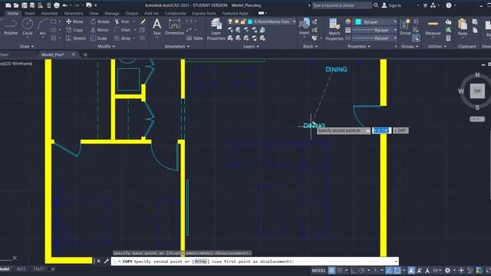This screenshot has width=491, height=276.
Task: Expand the Properties panel
Action: (x=359, y=46)
